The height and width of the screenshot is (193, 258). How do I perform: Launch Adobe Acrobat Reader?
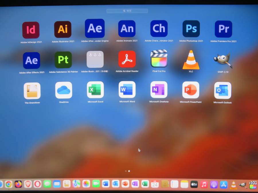[x=127, y=59]
